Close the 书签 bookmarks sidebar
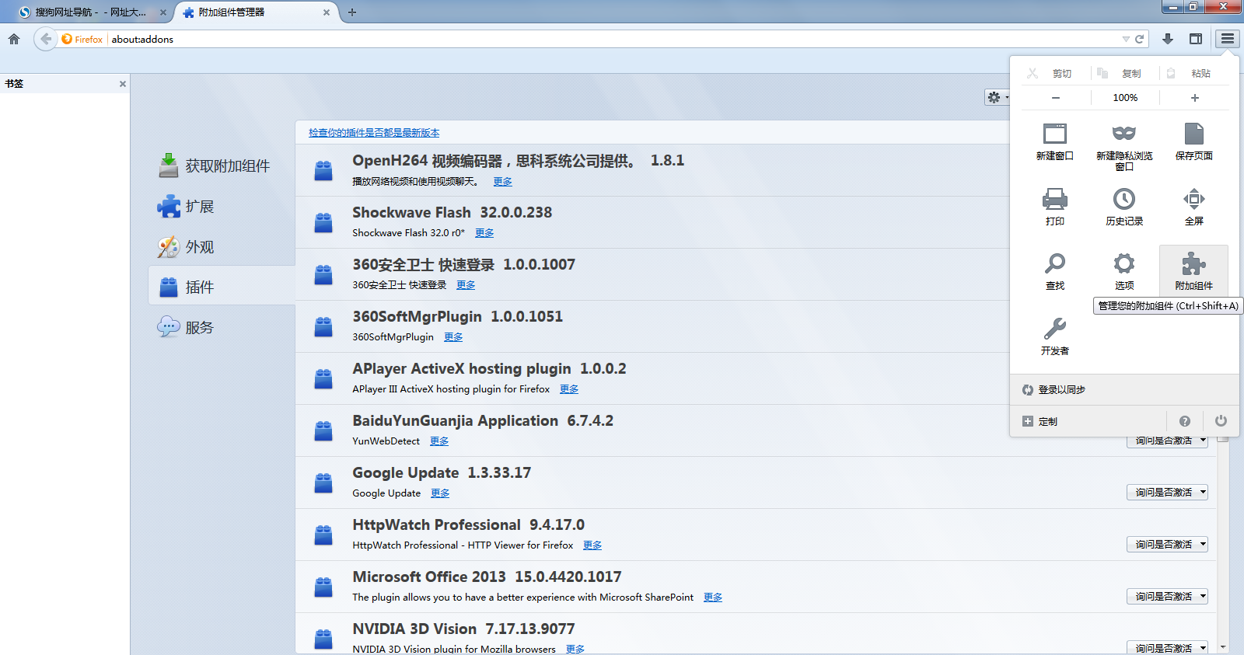Image resolution: width=1244 pixels, height=655 pixels. 123,84
